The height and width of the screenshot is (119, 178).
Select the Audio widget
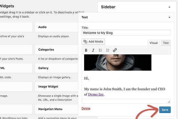coord(56,27)
